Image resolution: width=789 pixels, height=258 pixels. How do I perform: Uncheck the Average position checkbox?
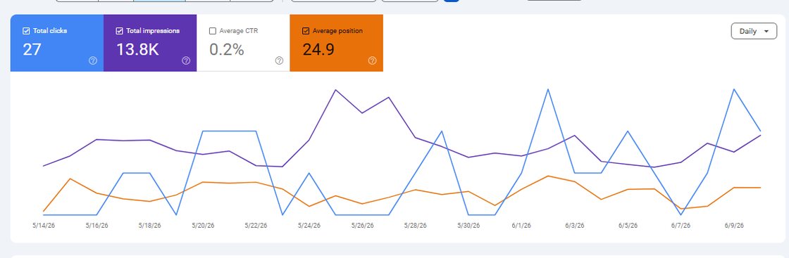[x=306, y=31]
